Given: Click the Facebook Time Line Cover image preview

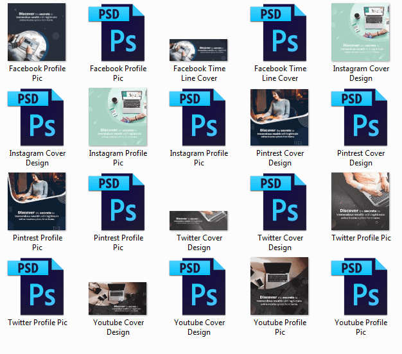Looking at the screenshot, I should click(x=199, y=49).
